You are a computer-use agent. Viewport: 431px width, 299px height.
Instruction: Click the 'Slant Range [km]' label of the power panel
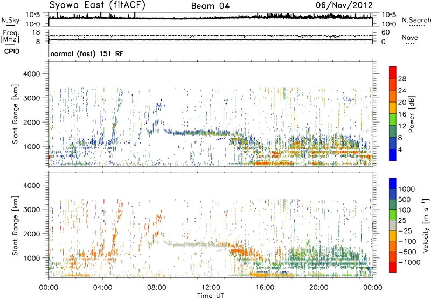(15, 114)
